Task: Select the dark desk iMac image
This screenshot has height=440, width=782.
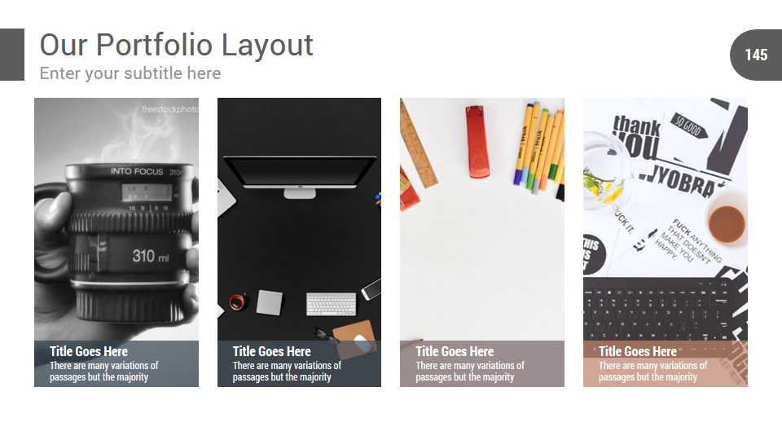Action: tap(299, 219)
